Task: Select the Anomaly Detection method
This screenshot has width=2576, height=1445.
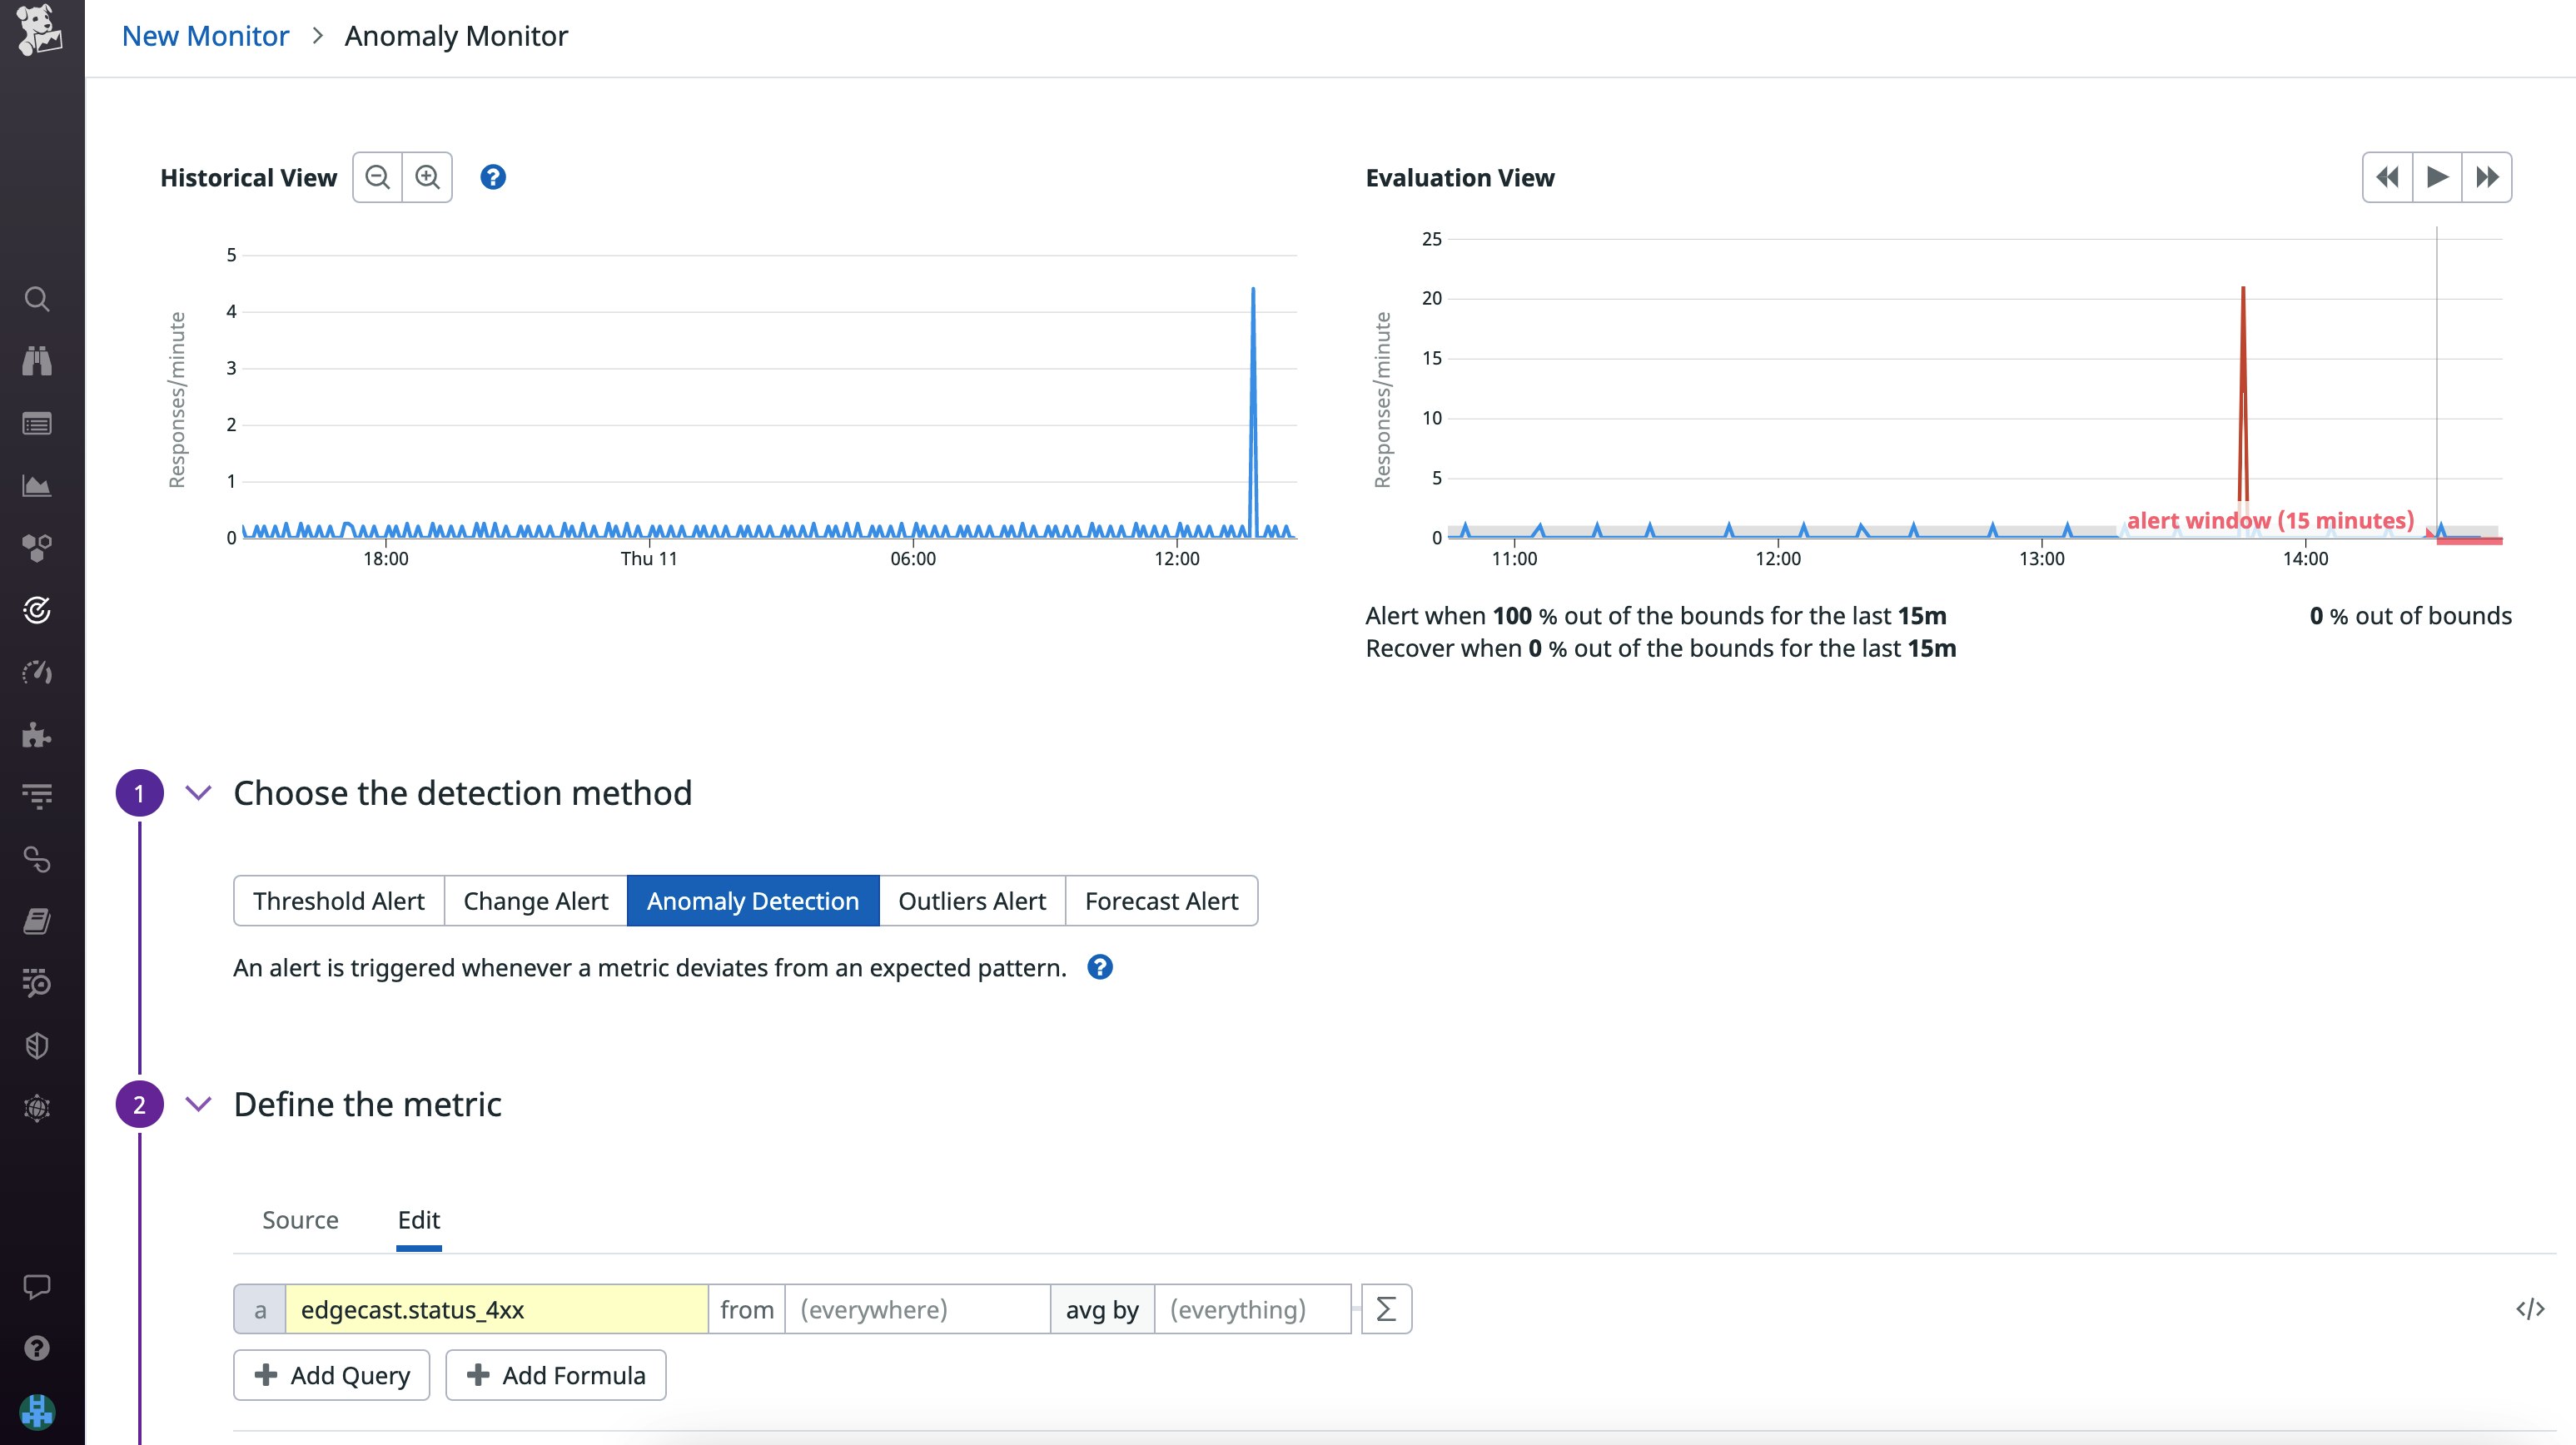Action: (x=752, y=900)
